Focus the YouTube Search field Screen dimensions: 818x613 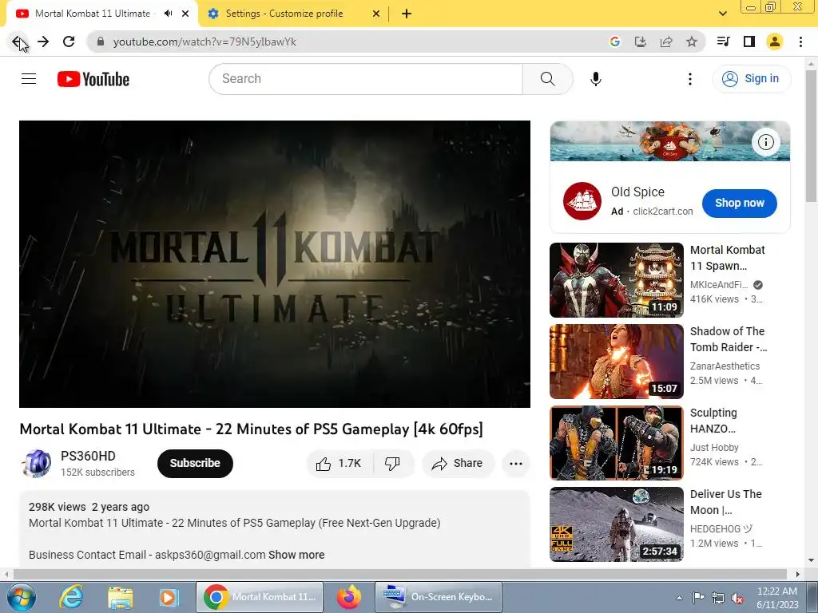pyautogui.click(x=366, y=79)
